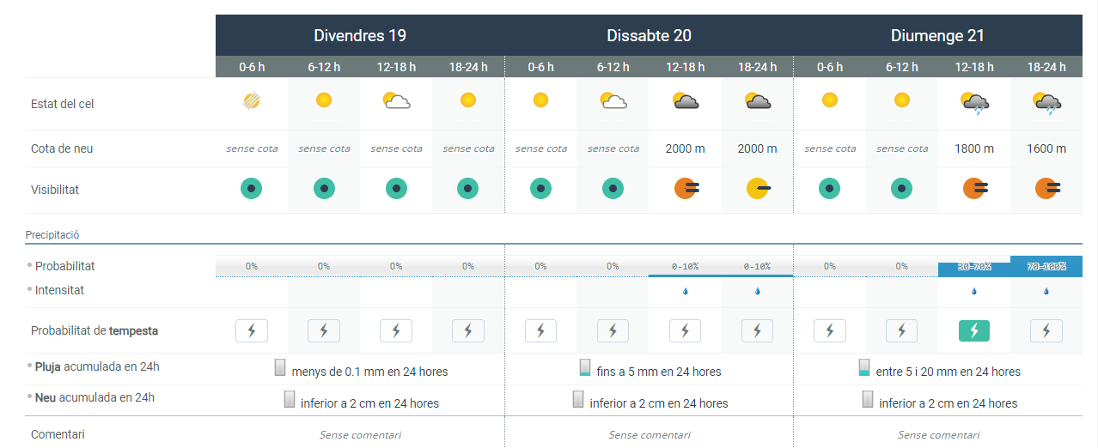Image resolution: width=1098 pixels, height=448 pixels.
Task: Click Dissabte 12-18 h 2000 m value
Action: pyautogui.click(x=685, y=148)
